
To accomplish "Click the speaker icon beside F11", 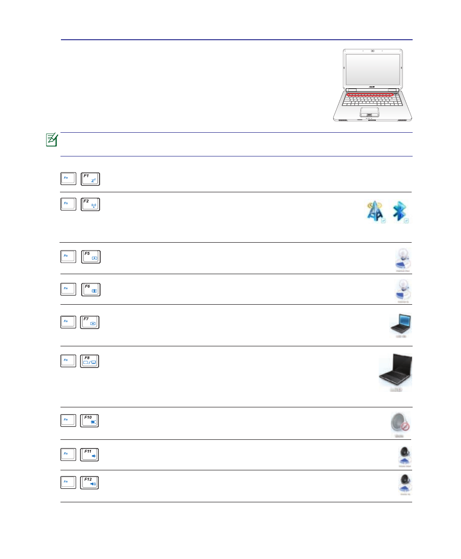I will pos(405,457).
